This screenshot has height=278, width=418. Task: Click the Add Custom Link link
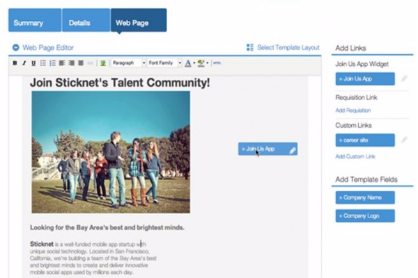(355, 156)
